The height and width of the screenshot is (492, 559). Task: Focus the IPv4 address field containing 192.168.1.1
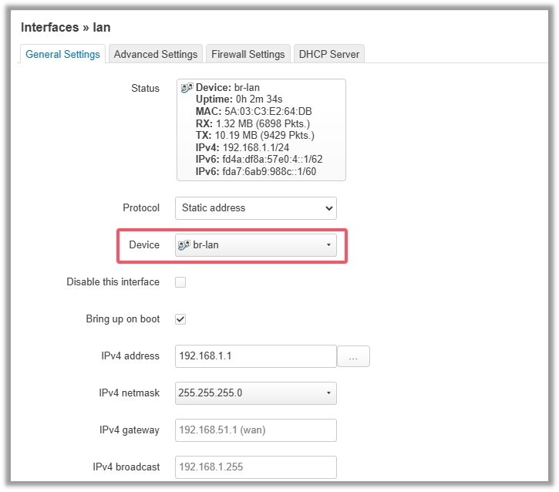[255, 356]
